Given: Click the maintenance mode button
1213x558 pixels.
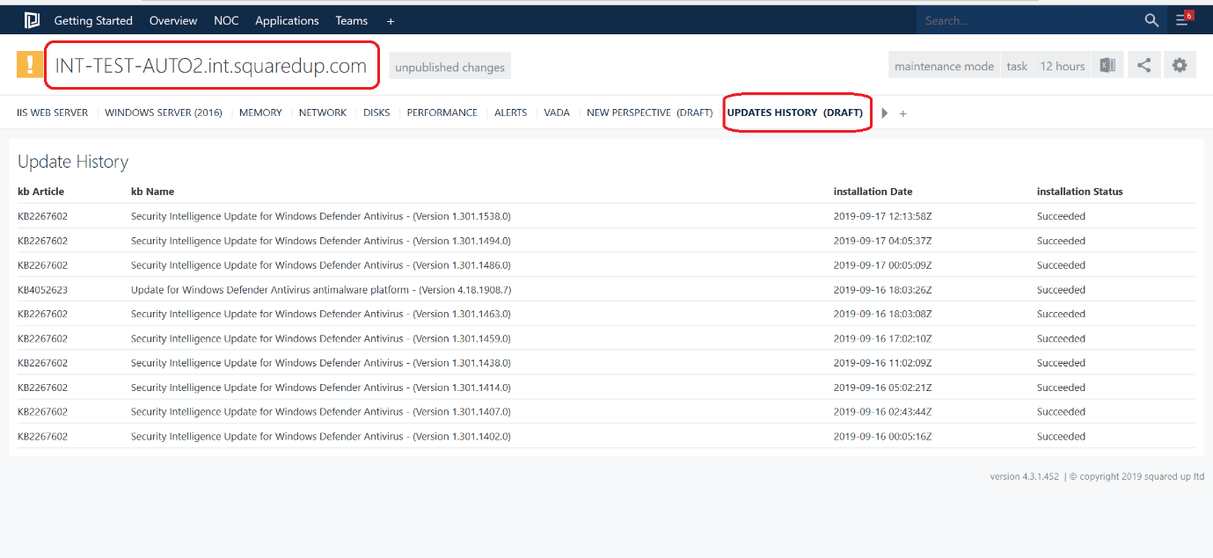Looking at the screenshot, I should click(944, 66).
